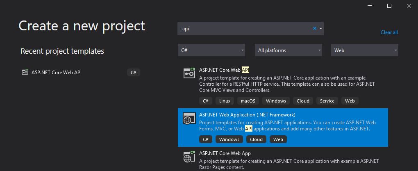Maximize the Create a new project window

389,6
